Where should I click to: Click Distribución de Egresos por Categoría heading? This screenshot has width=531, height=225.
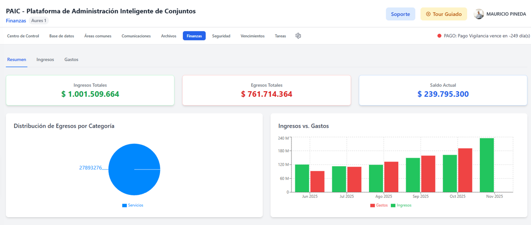click(64, 126)
